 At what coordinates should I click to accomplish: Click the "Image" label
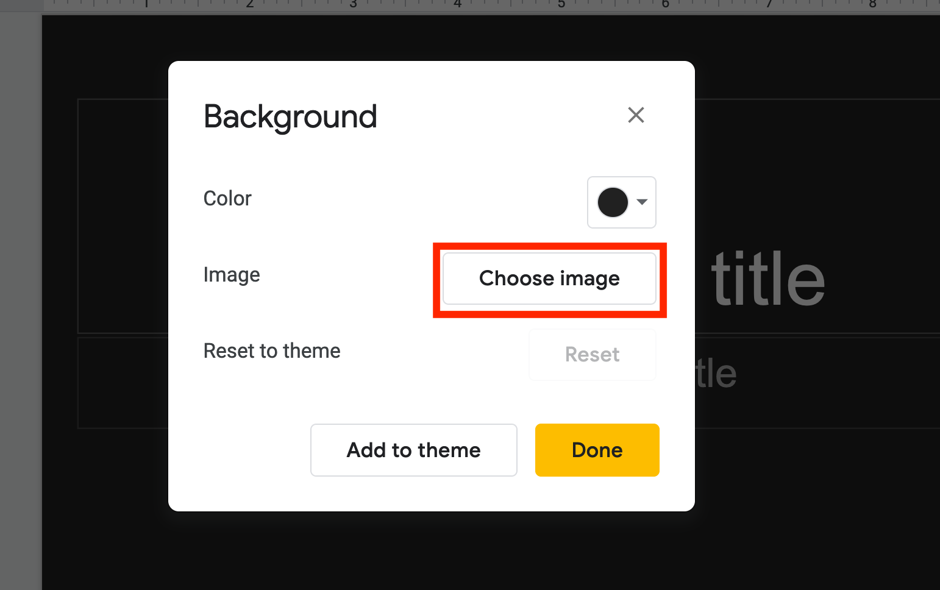232,275
